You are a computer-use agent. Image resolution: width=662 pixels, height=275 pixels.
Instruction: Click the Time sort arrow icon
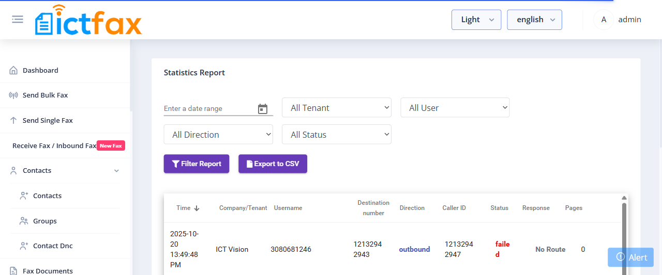(197, 208)
